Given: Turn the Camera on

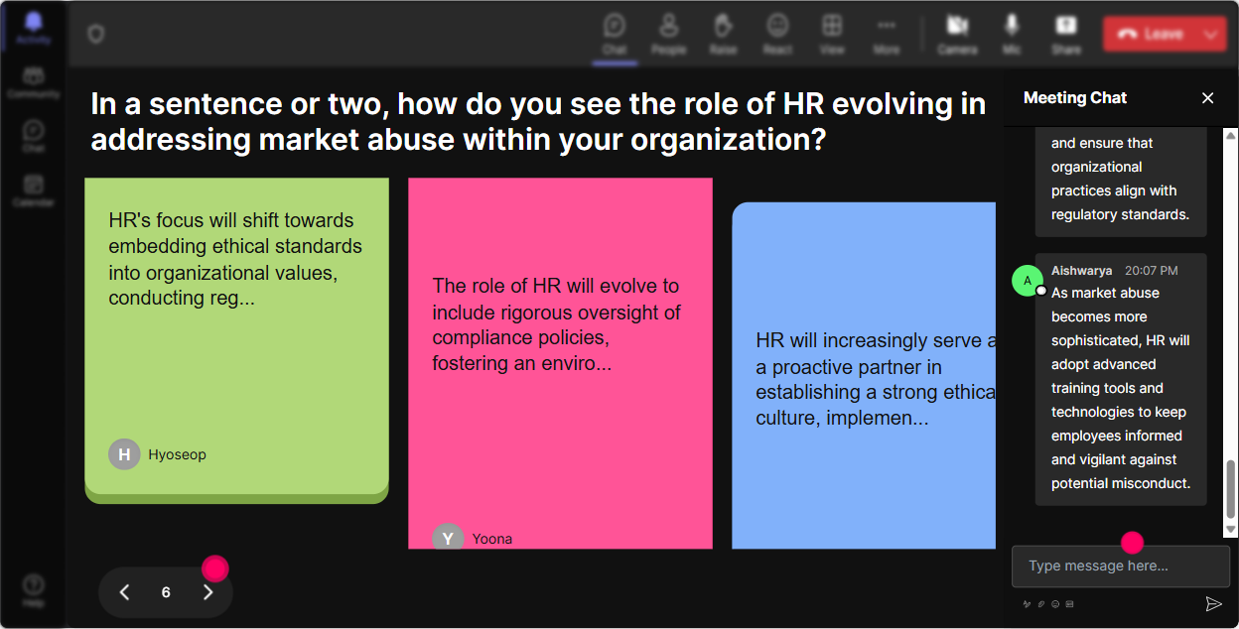Looking at the screenshot, I should [957, 34].
